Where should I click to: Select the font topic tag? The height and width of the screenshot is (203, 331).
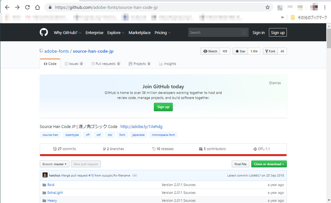tap(122, 135)
